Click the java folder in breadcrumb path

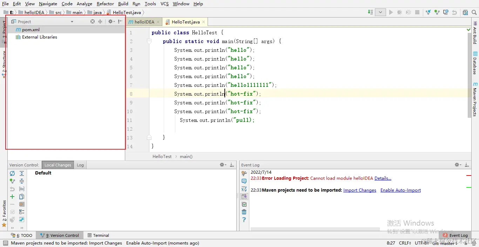pos(94,12)
